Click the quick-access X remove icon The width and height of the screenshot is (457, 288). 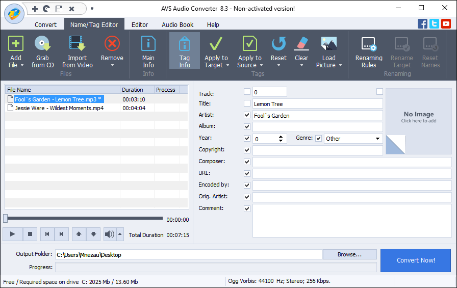[x=71, y=9]
